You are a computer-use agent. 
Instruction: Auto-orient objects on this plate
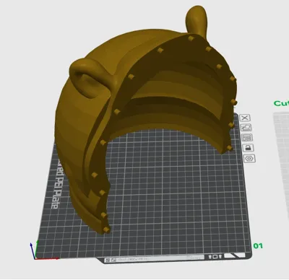[246, 128]
